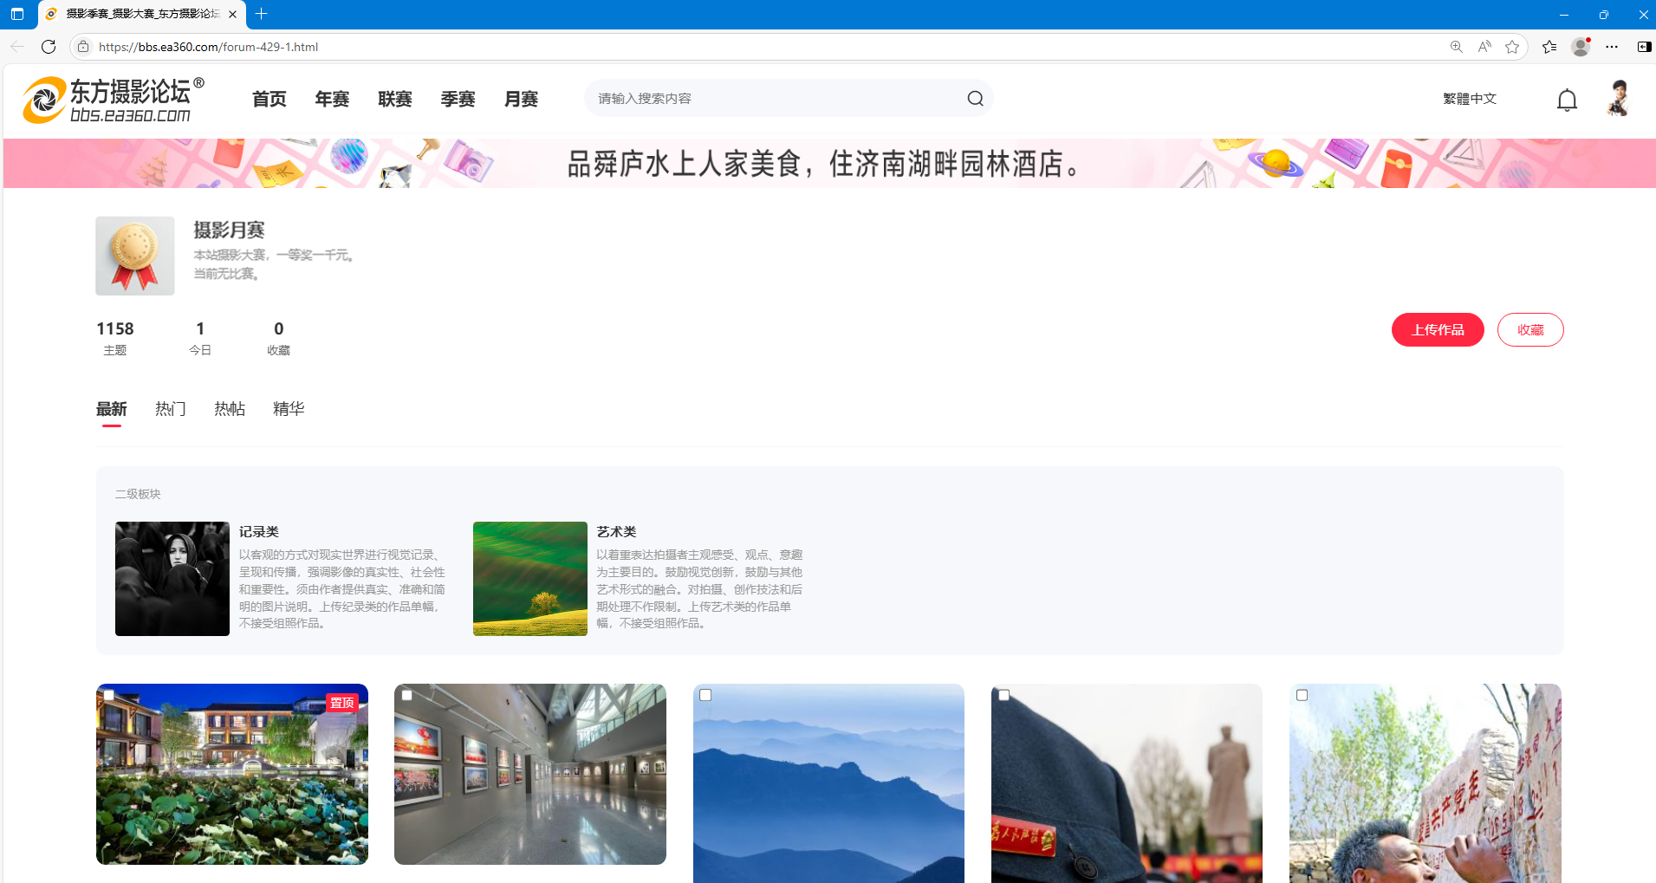Click the user avatar picture
Viewport: 1656px width, 883px height.
1617,99
